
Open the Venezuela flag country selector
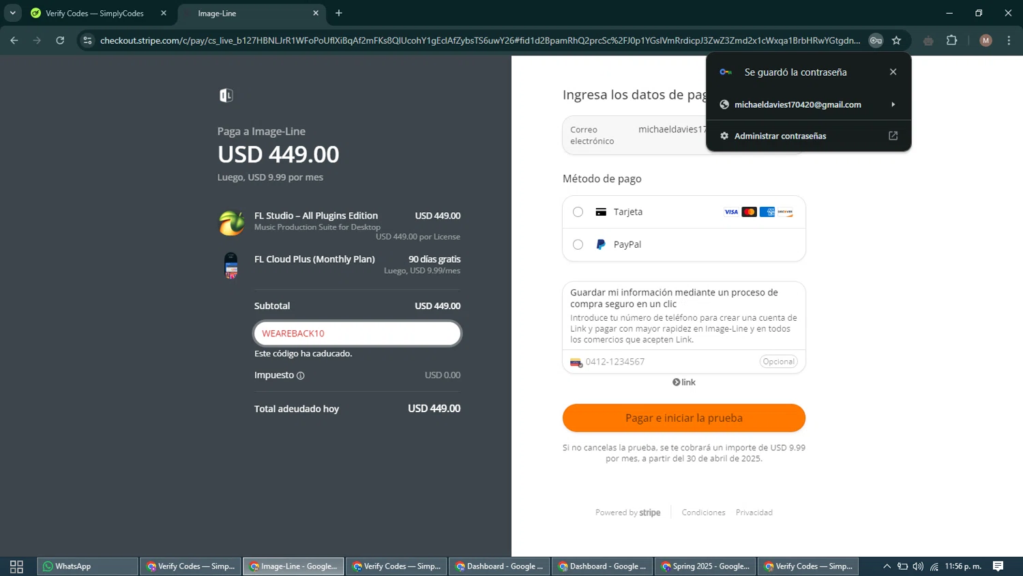(x=576, y=362)
